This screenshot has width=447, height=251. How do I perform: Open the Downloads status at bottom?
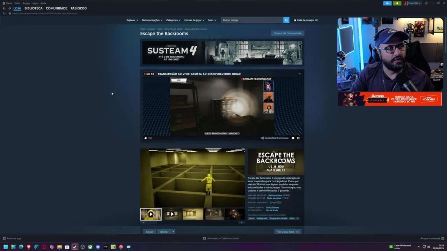[x=221, y=238]
